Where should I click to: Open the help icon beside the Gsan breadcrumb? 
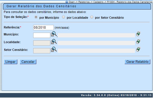[x=67, y=2]
